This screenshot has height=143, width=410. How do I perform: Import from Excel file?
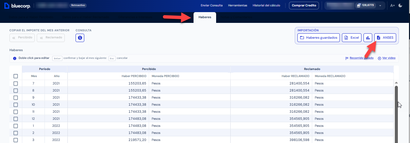click(x=352, y=38)
